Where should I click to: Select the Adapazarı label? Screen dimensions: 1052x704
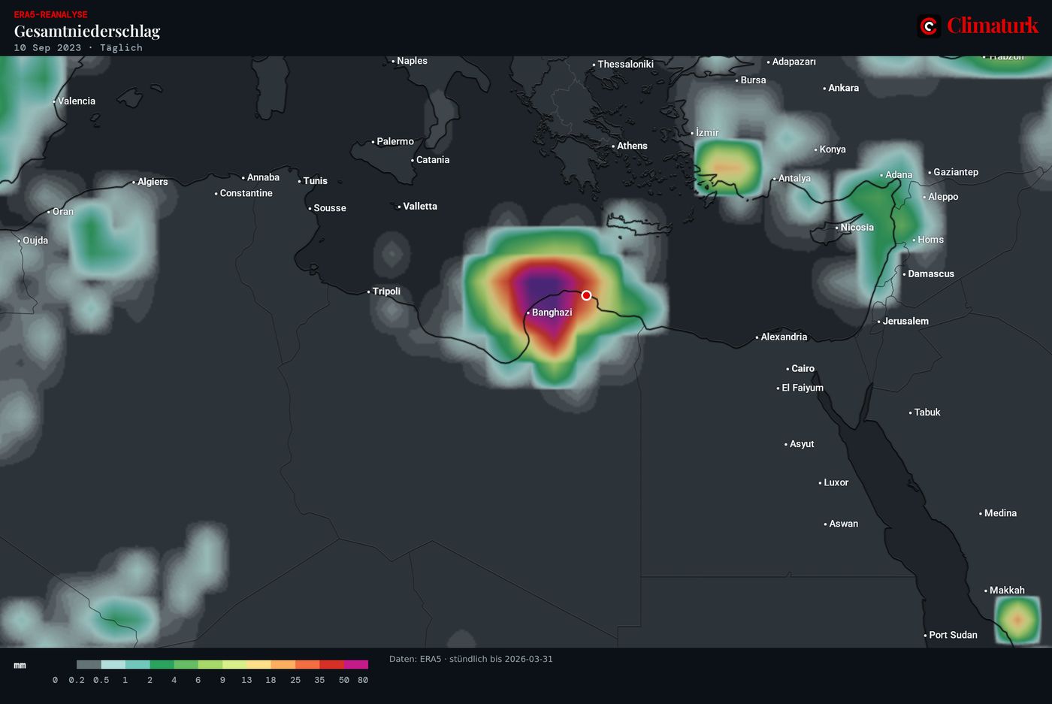point(794,62)
